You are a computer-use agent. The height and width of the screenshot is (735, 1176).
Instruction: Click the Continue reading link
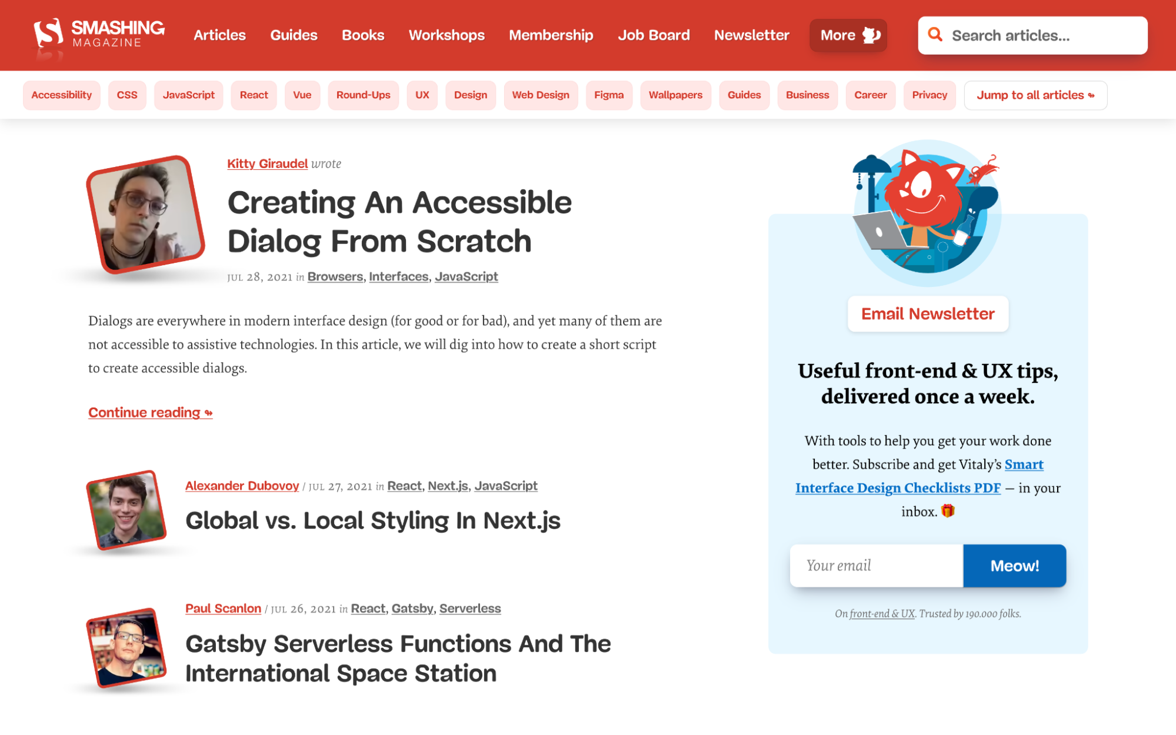pyautogui.click(x=149, y=412)
